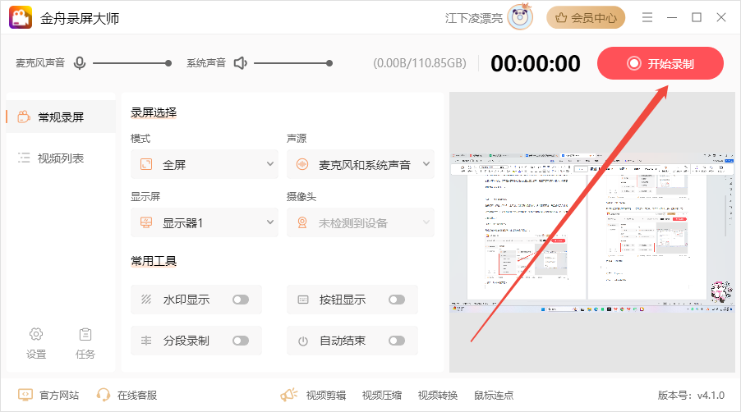
Task: Expand the 全屏 mode dropdown
Action: 205,164
